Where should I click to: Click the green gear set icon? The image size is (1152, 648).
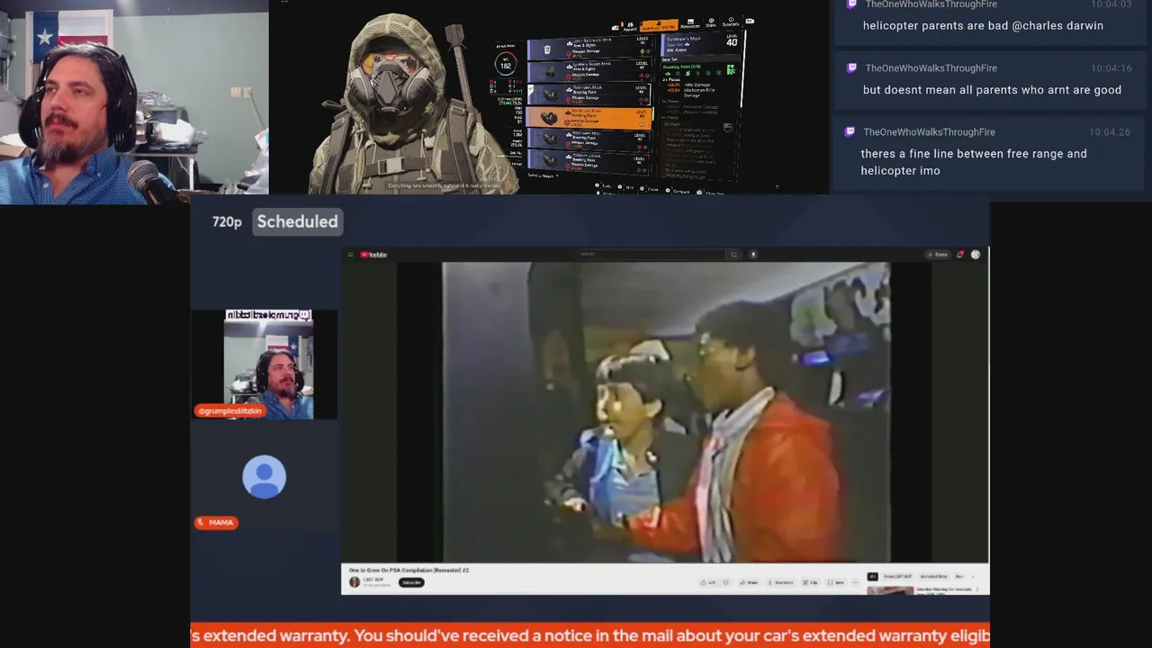pos(731,69)
